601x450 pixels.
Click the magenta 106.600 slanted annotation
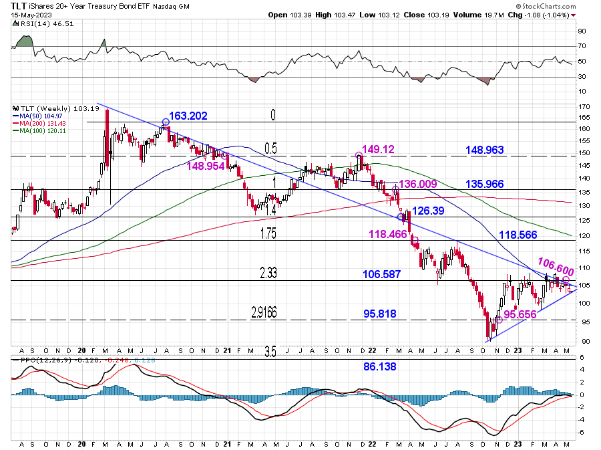(556, 266)
